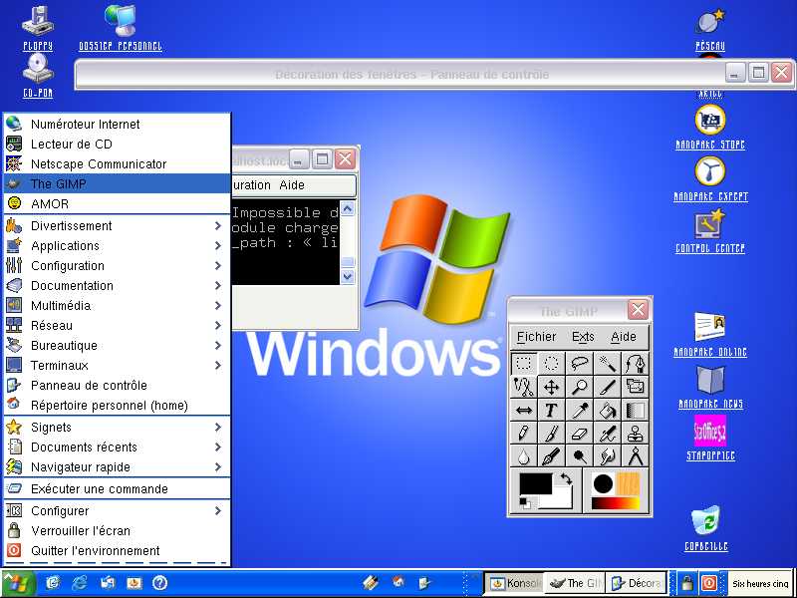Choose the Free Select lasso tool

click(x=580, y=363)
